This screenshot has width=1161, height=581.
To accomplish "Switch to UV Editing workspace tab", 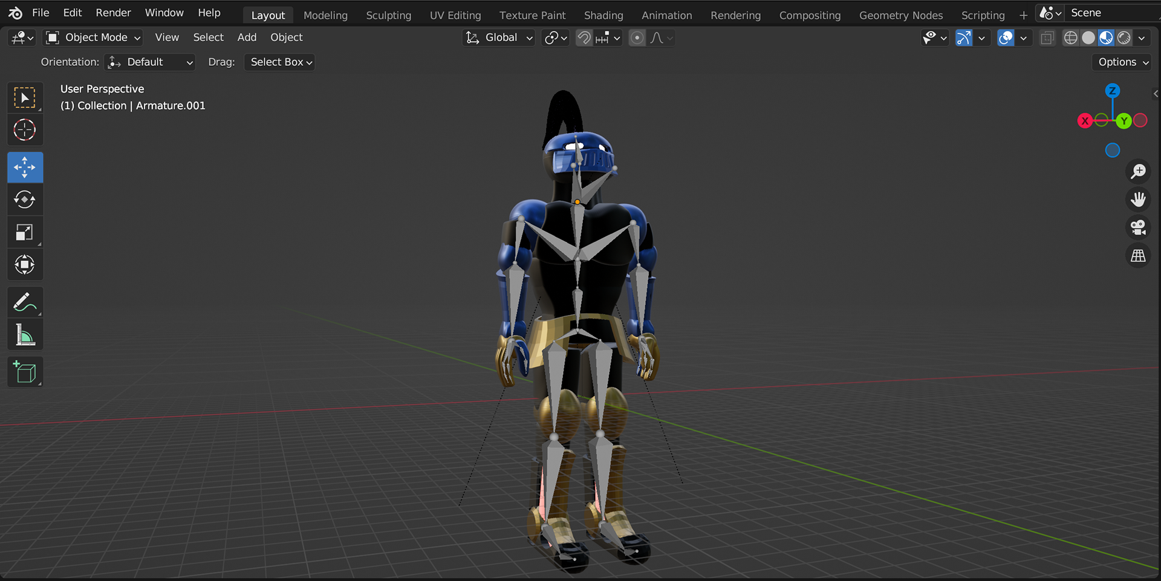I will coord(455,15).
